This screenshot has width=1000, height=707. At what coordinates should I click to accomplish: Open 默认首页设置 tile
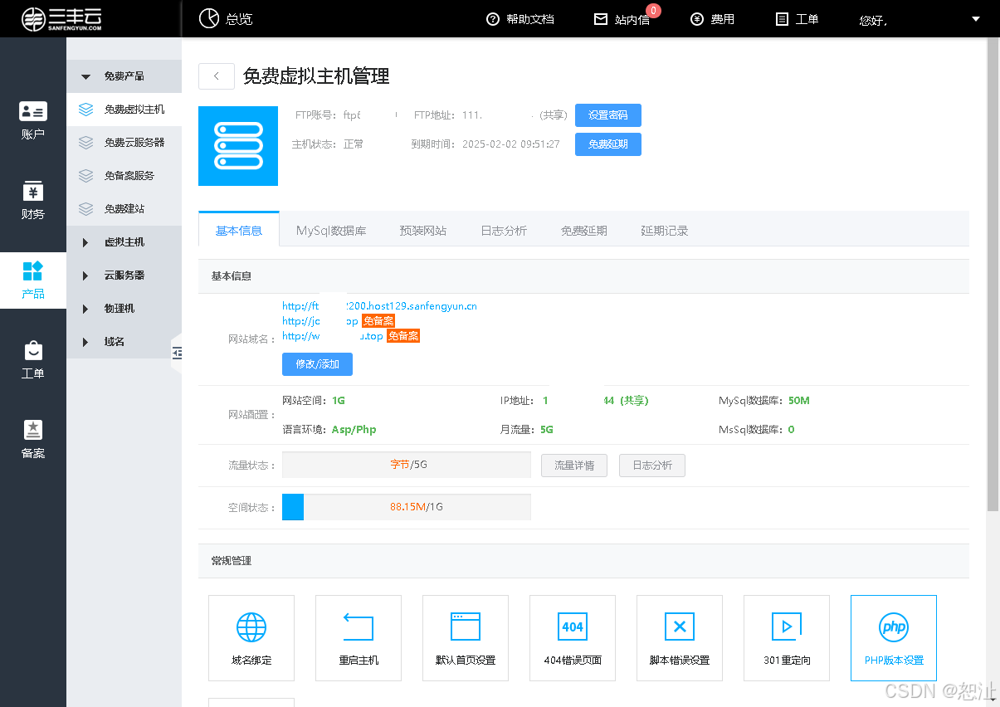tap(466, 638)
